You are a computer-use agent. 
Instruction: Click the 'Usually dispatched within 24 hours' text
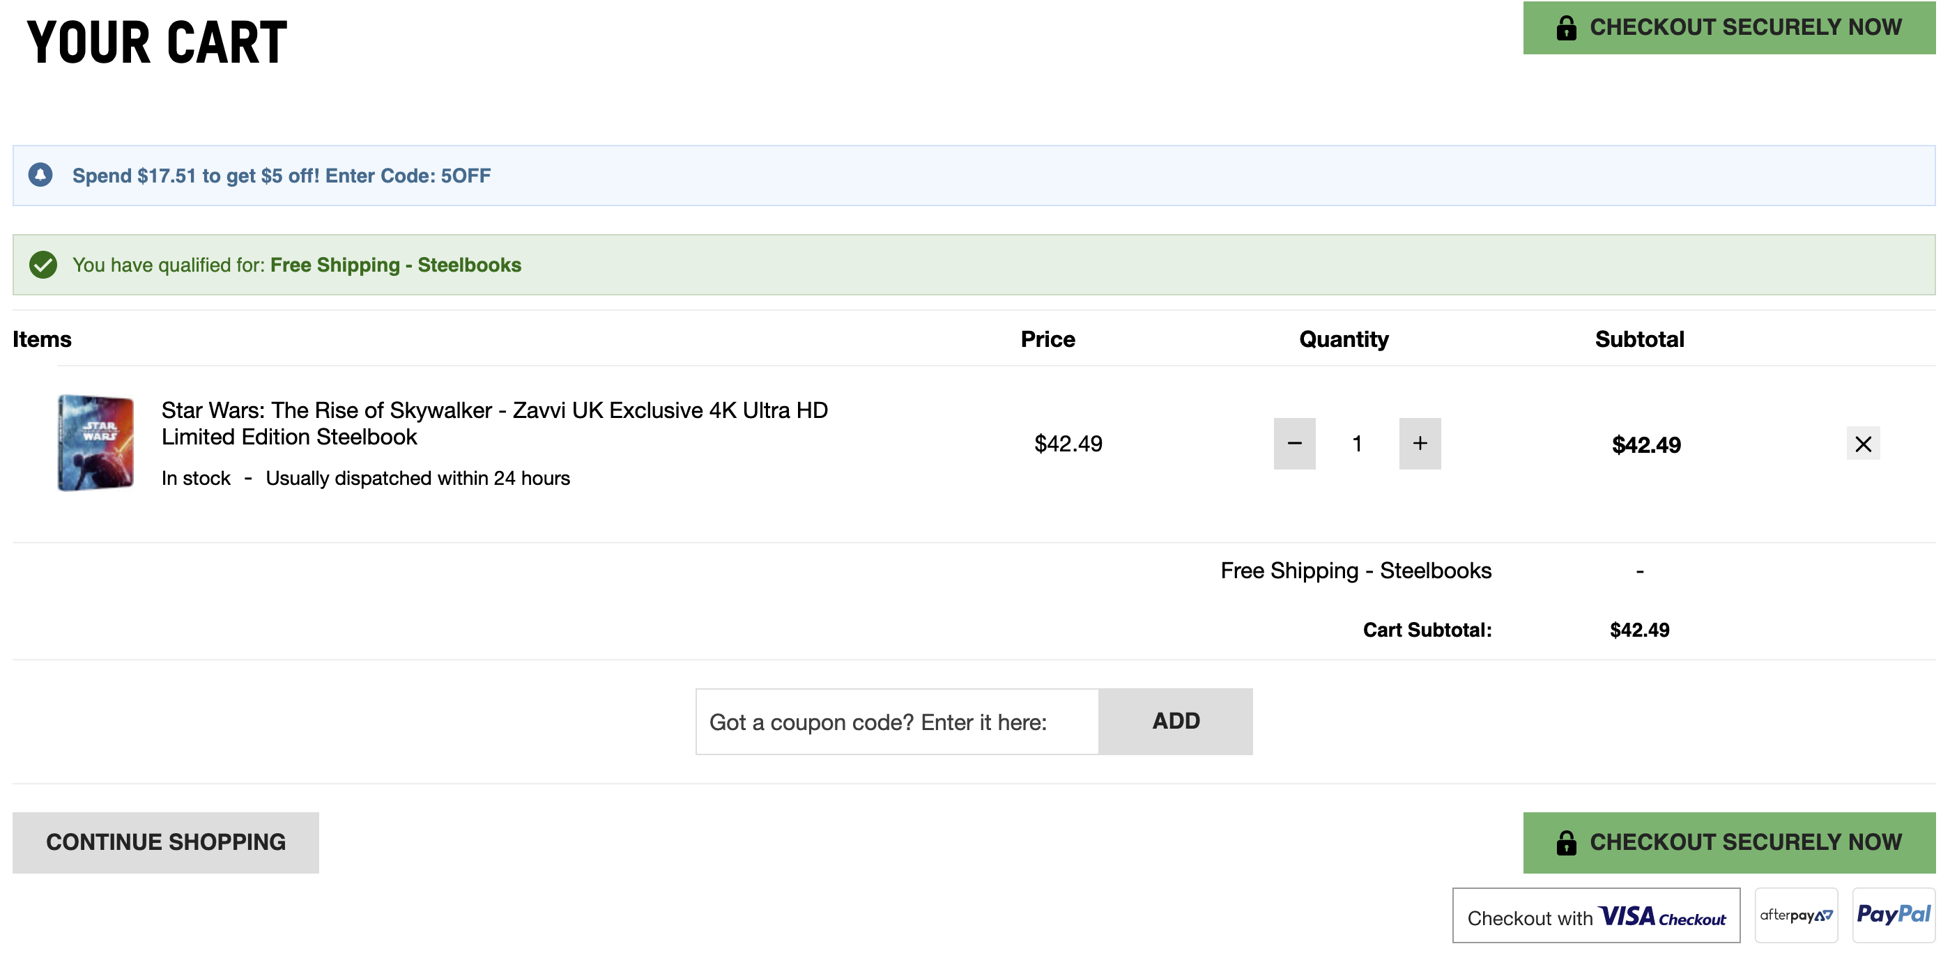pyautogui.click(x=418, y=479)
